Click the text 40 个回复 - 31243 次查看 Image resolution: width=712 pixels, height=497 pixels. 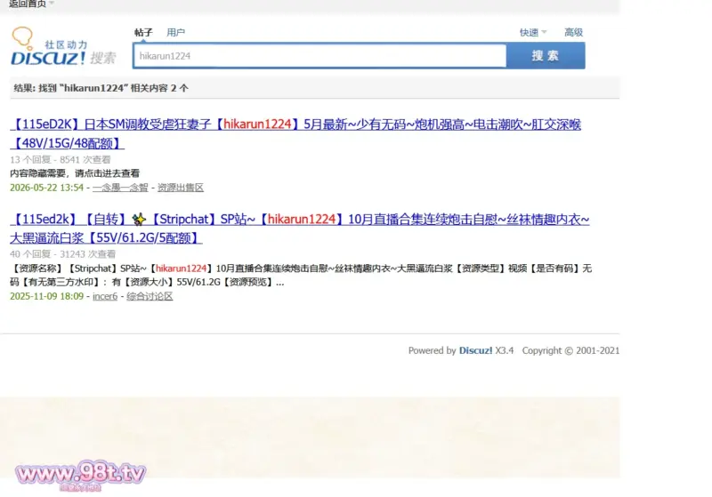click(62, 254)
